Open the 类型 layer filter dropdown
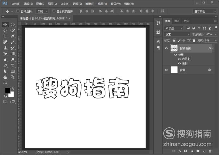The height and width of the screenshot is (155, 219). click(x=173, y=28)
